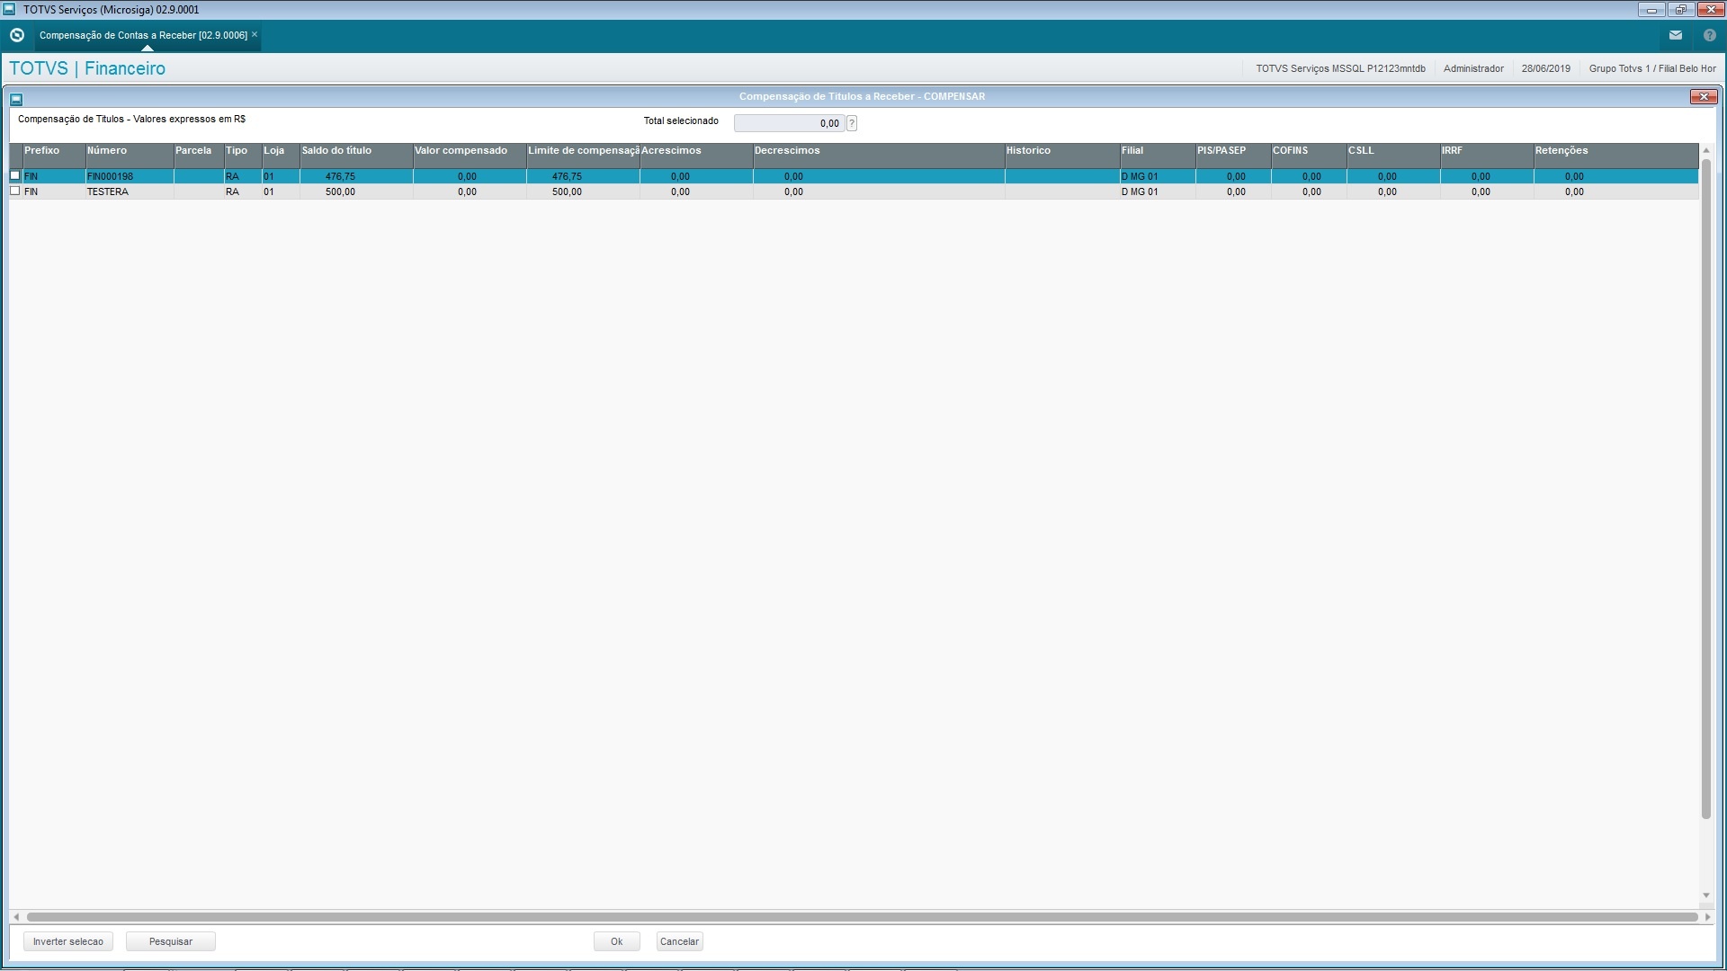Click the Total selecionado value field
1727x971 pixels.
point(788,123)
